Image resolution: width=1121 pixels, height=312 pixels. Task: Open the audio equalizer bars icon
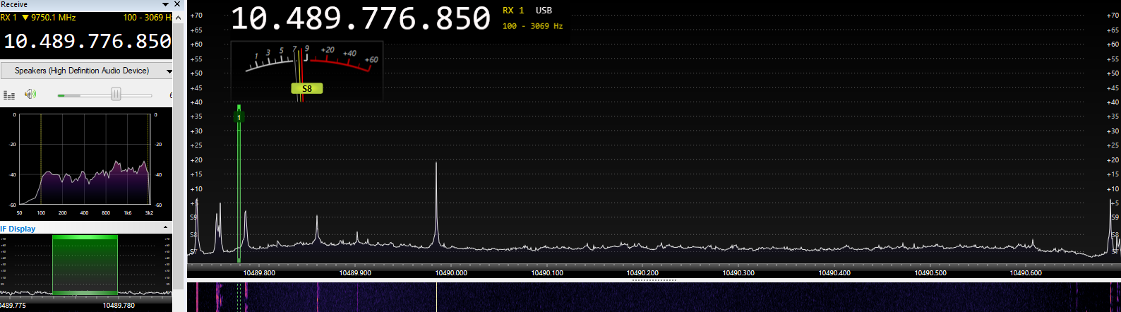point(9,95)
